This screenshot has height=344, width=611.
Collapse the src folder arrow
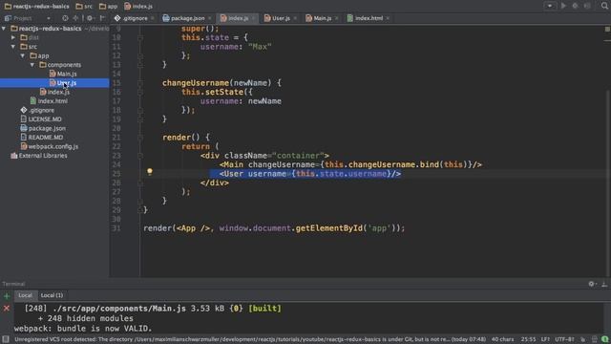point(13,47)
